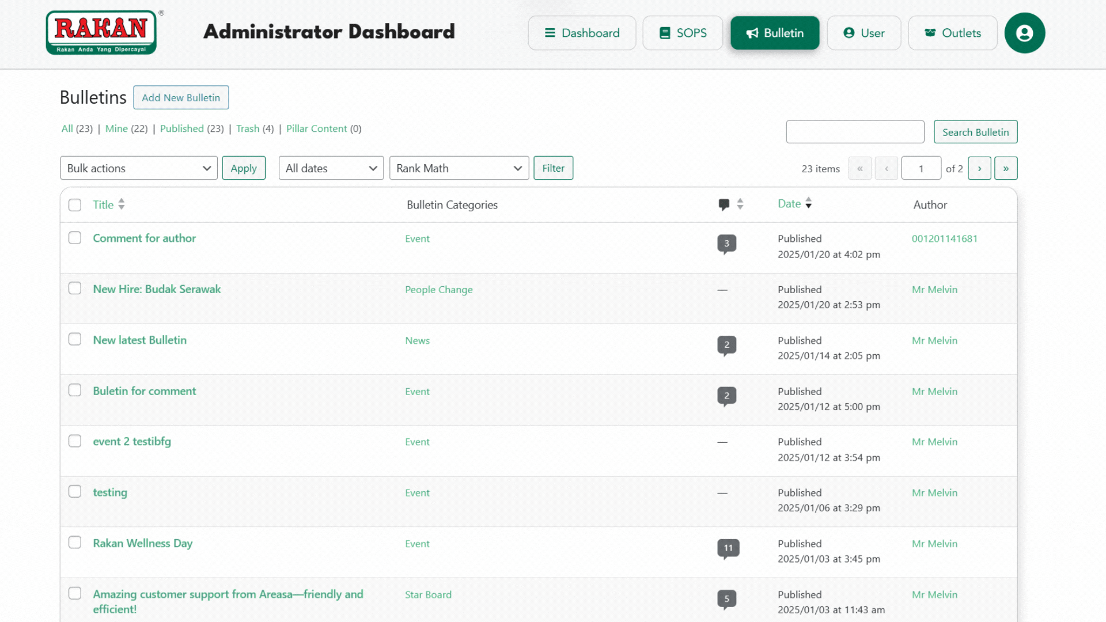Click the user profile avatar icon
1106x622 pixels.
click(x=1024, y=33)
